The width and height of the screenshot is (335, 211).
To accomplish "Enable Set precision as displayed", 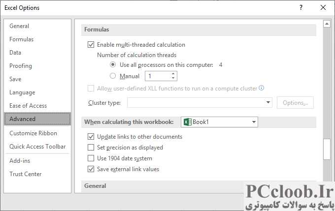I will [x=91, y=148].
